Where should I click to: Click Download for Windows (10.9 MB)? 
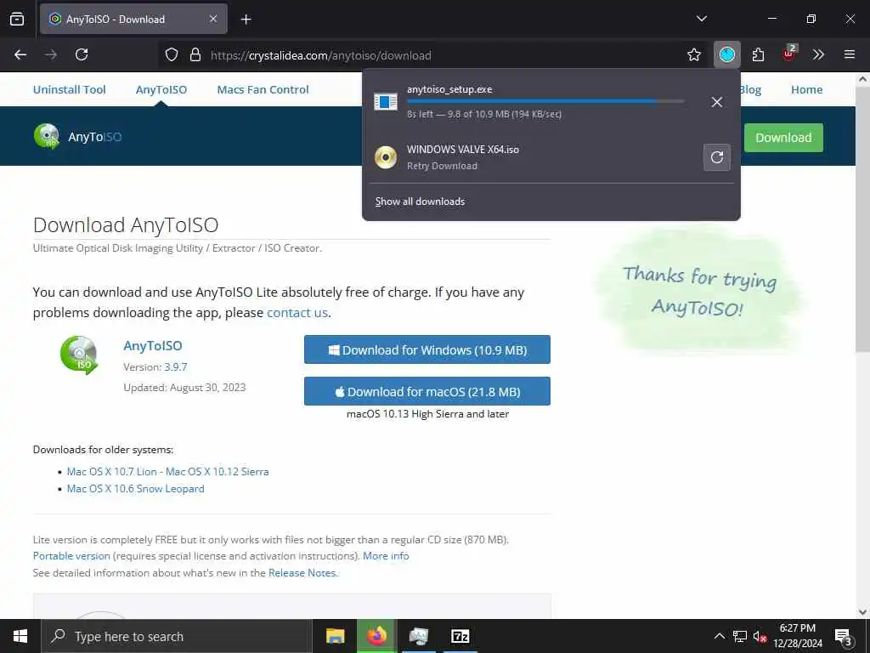pyautogui.click(x=427, y=349)
